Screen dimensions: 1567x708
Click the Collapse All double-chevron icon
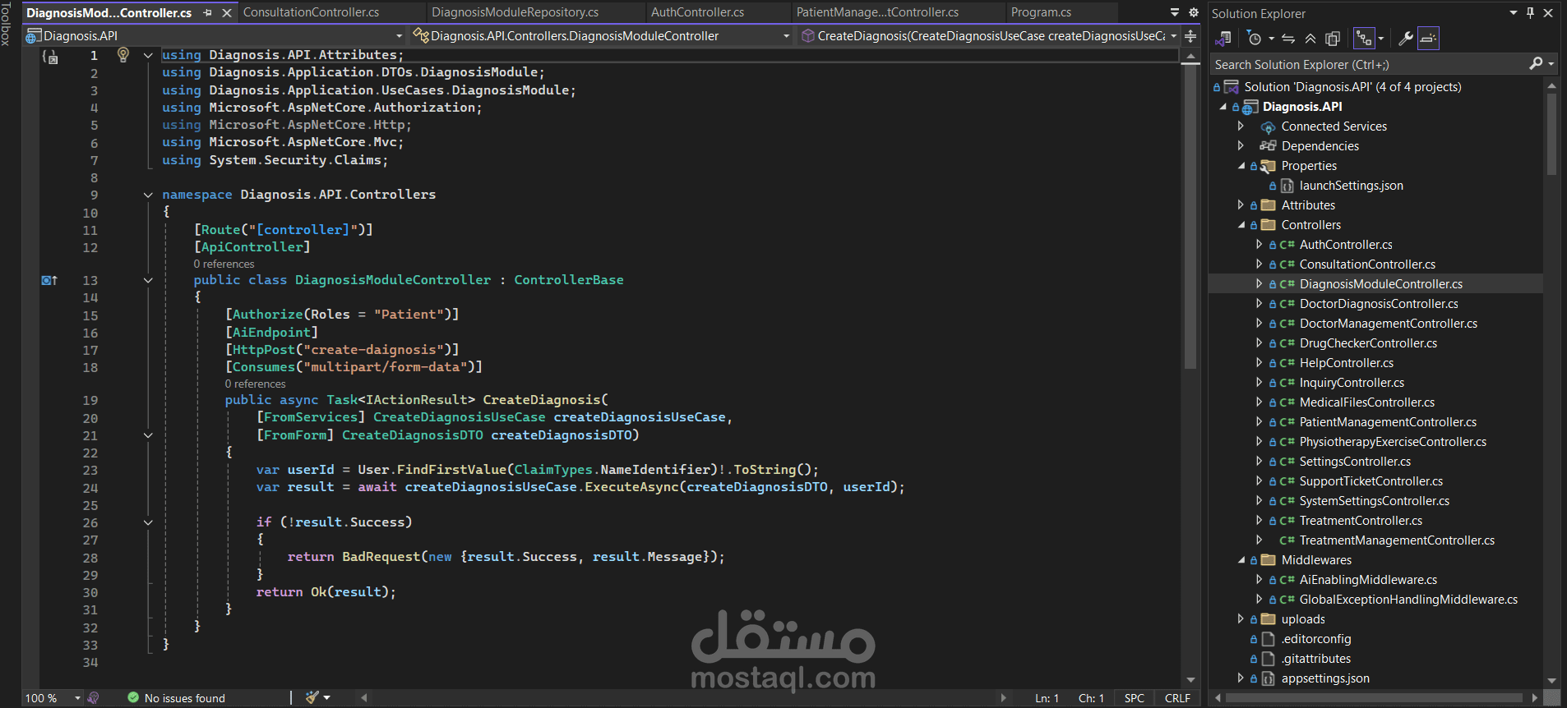(1310, 39)
